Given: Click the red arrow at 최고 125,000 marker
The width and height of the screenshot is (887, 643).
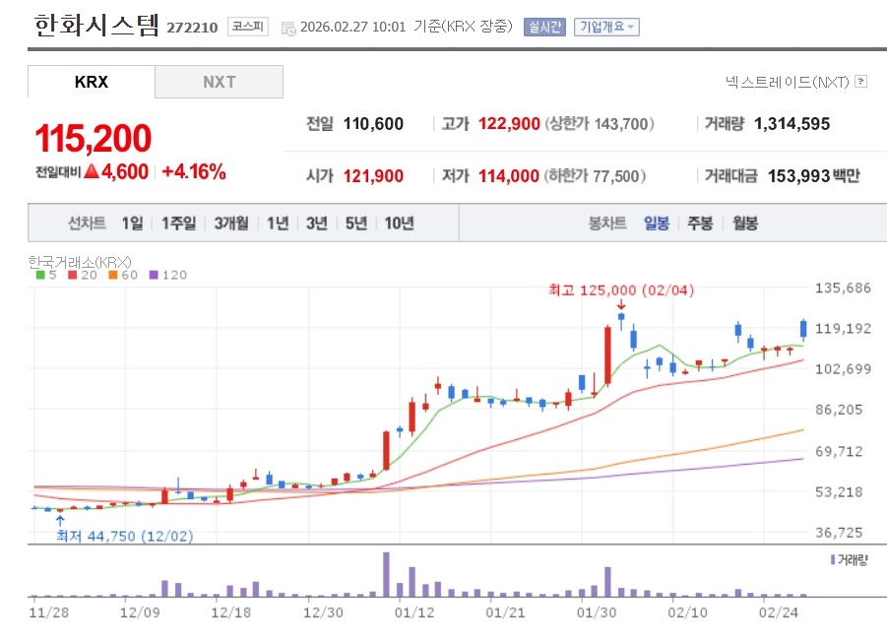Looking at the screenshot, I should tap(621, 305).
